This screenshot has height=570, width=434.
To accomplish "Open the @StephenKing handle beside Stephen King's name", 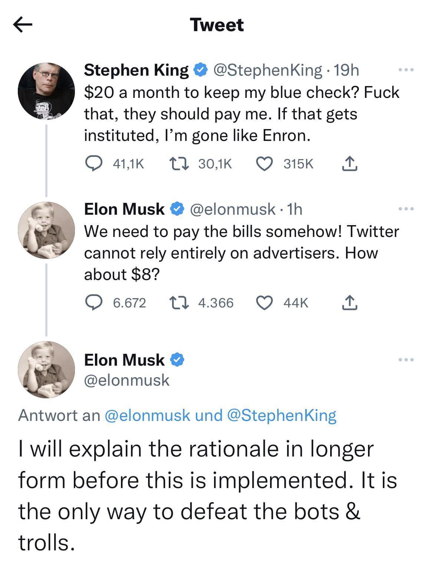I will click(x=266, y=70).
